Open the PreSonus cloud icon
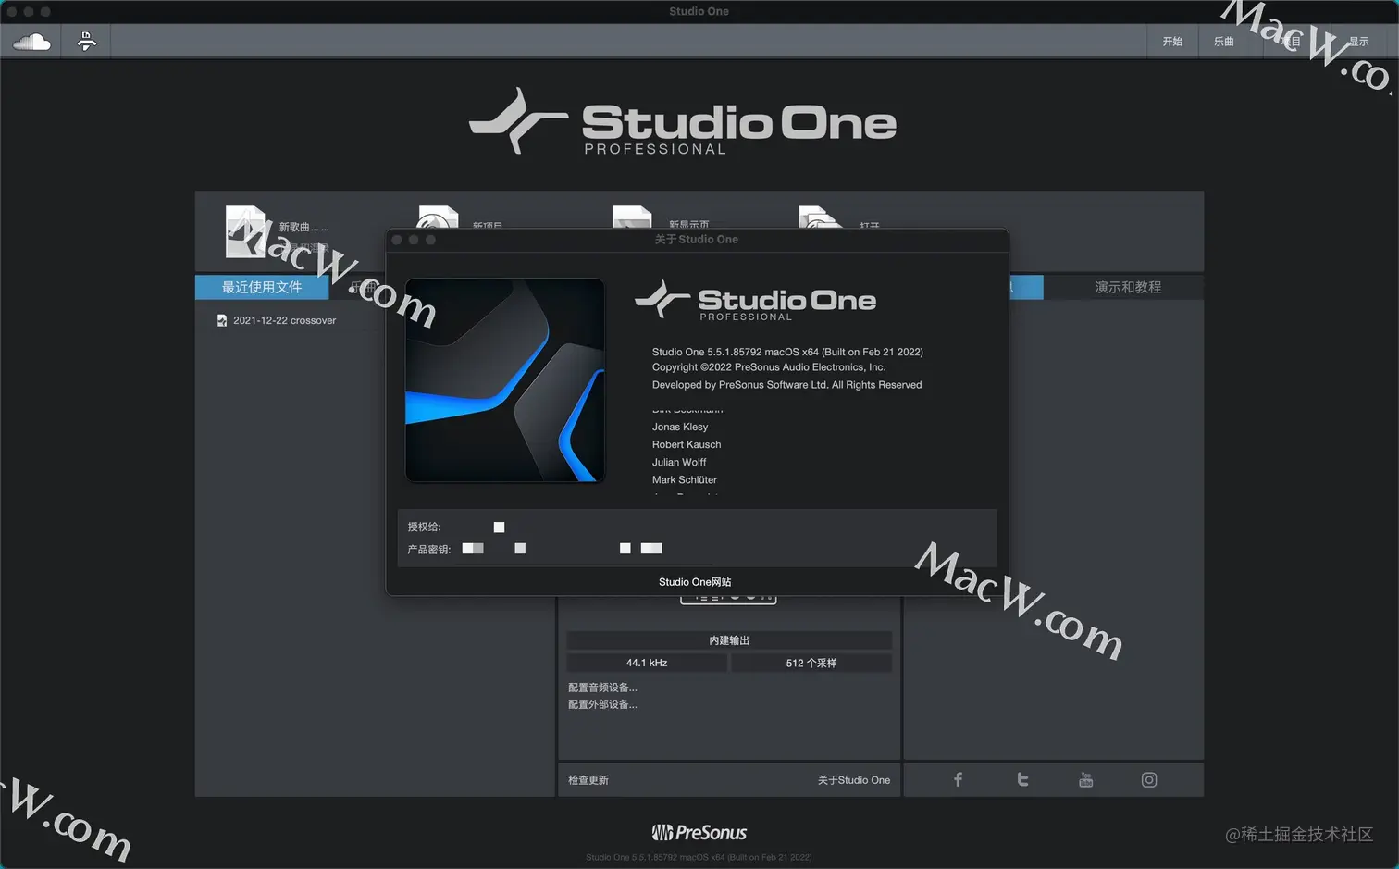Viewport: 1399px width, 869px height. coord(31,42)
